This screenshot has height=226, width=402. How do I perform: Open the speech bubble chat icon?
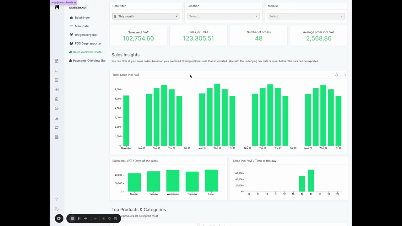pyautogui.click(x=57, y=109)
